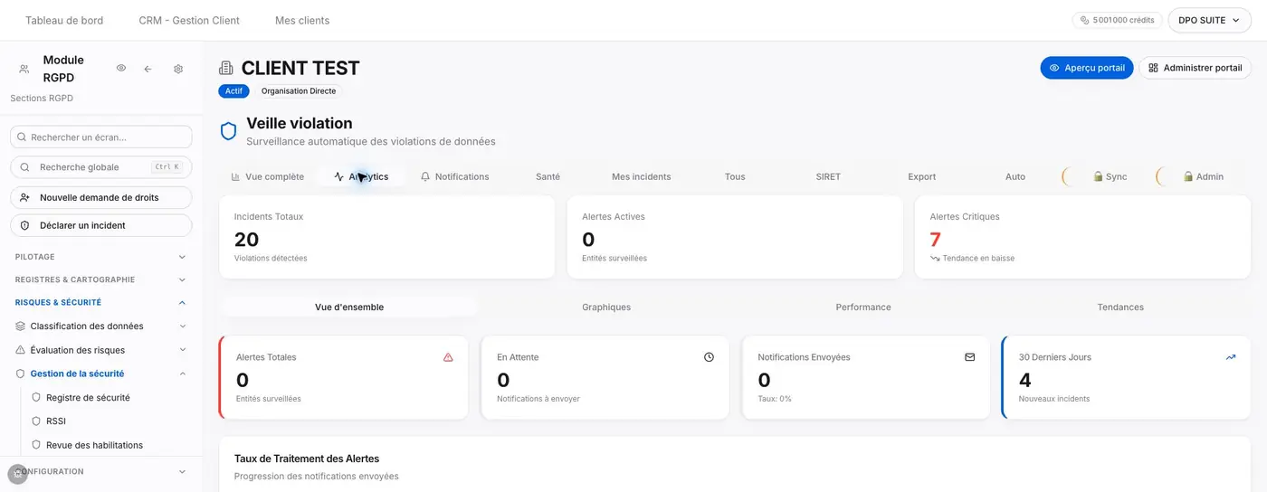The image size is (1267, 492).
Task: Switch to the Graphiques sub-tab
Action: 606,307
